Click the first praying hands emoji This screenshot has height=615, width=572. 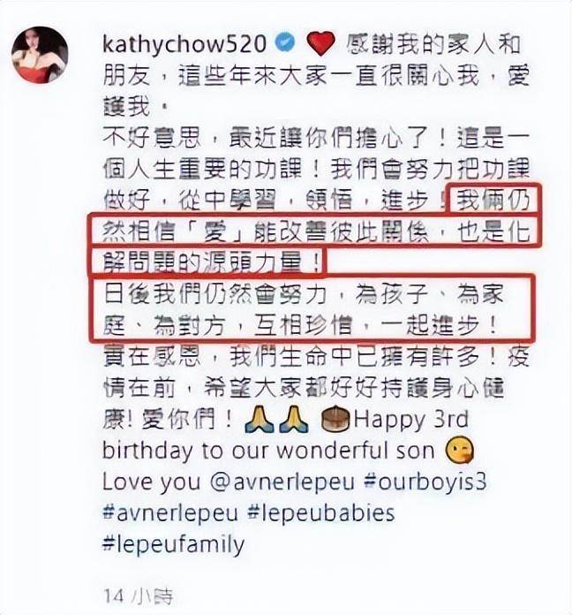[259, 420]
